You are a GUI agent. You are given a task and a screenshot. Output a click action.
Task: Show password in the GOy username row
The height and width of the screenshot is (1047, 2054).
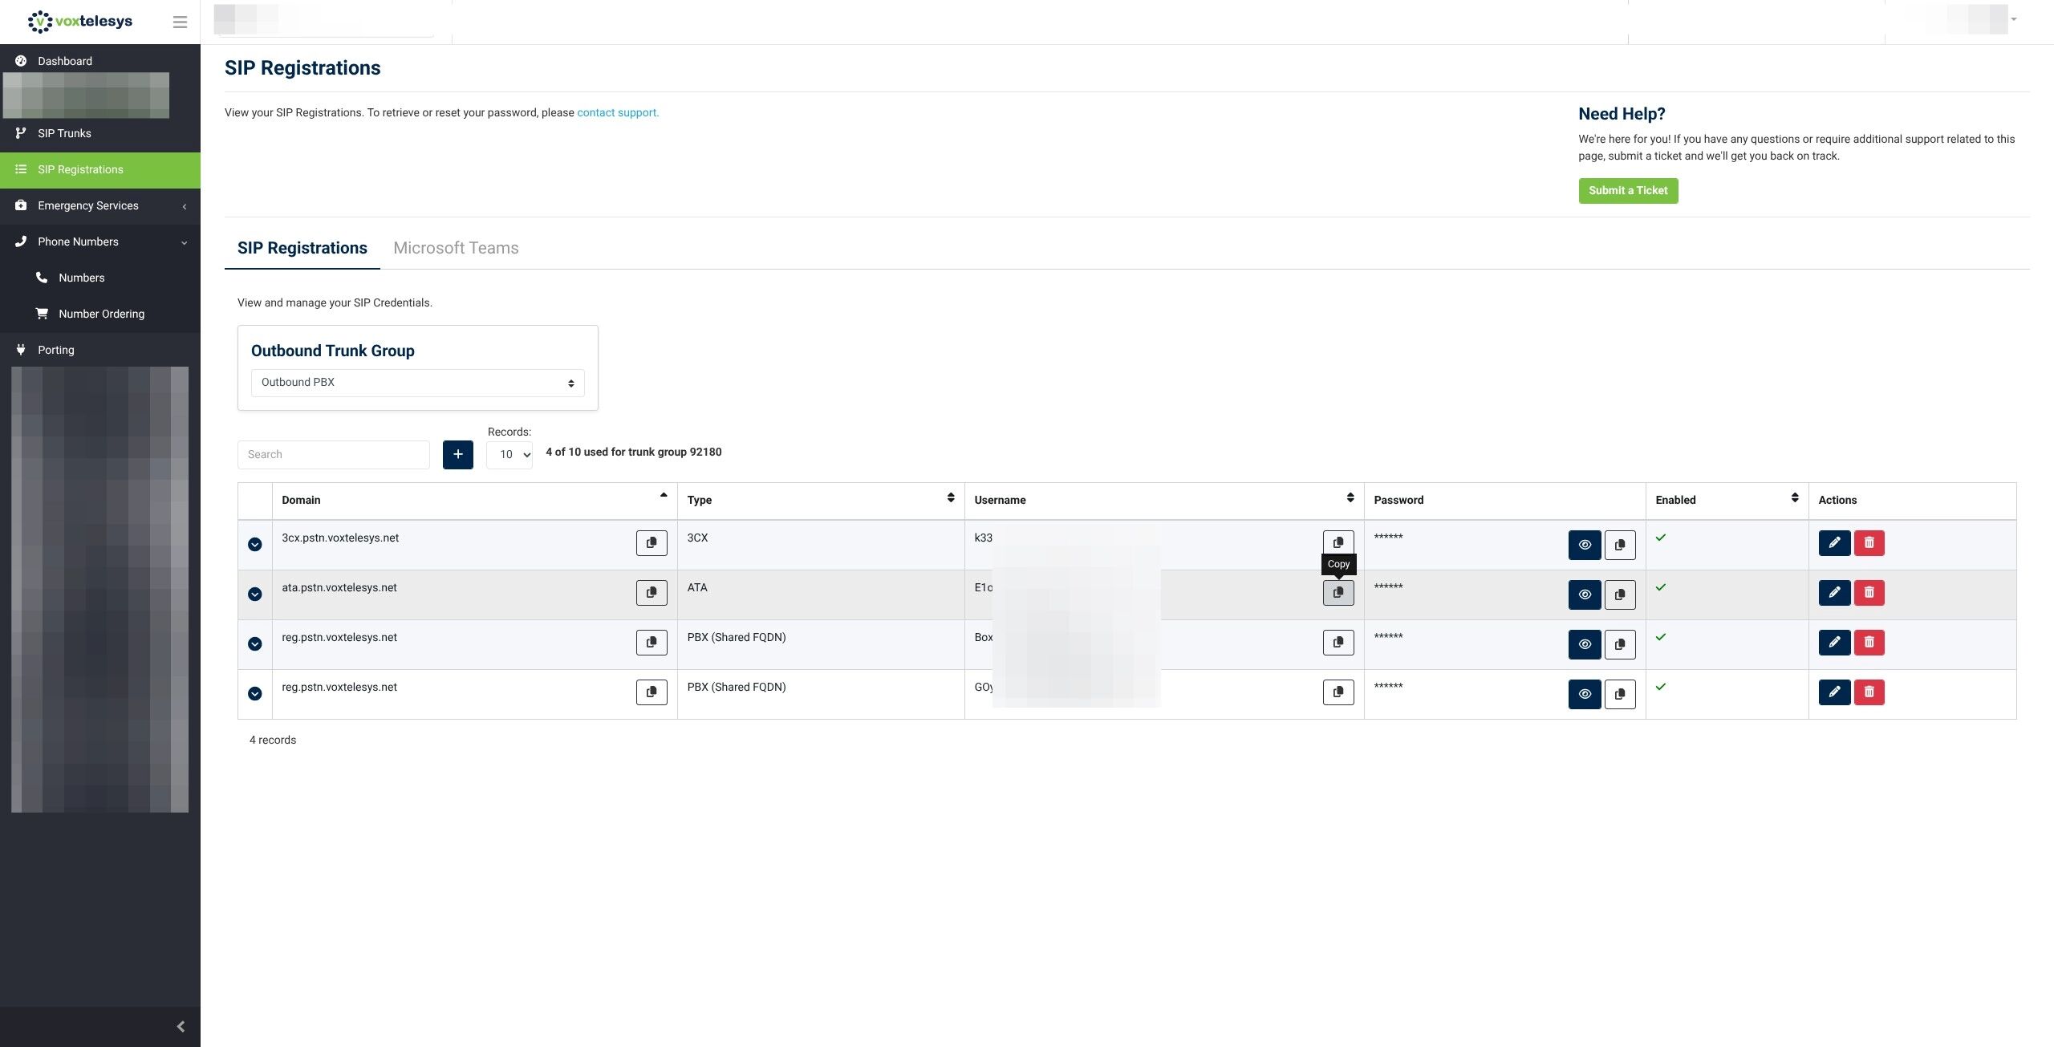pos(1585,694)
